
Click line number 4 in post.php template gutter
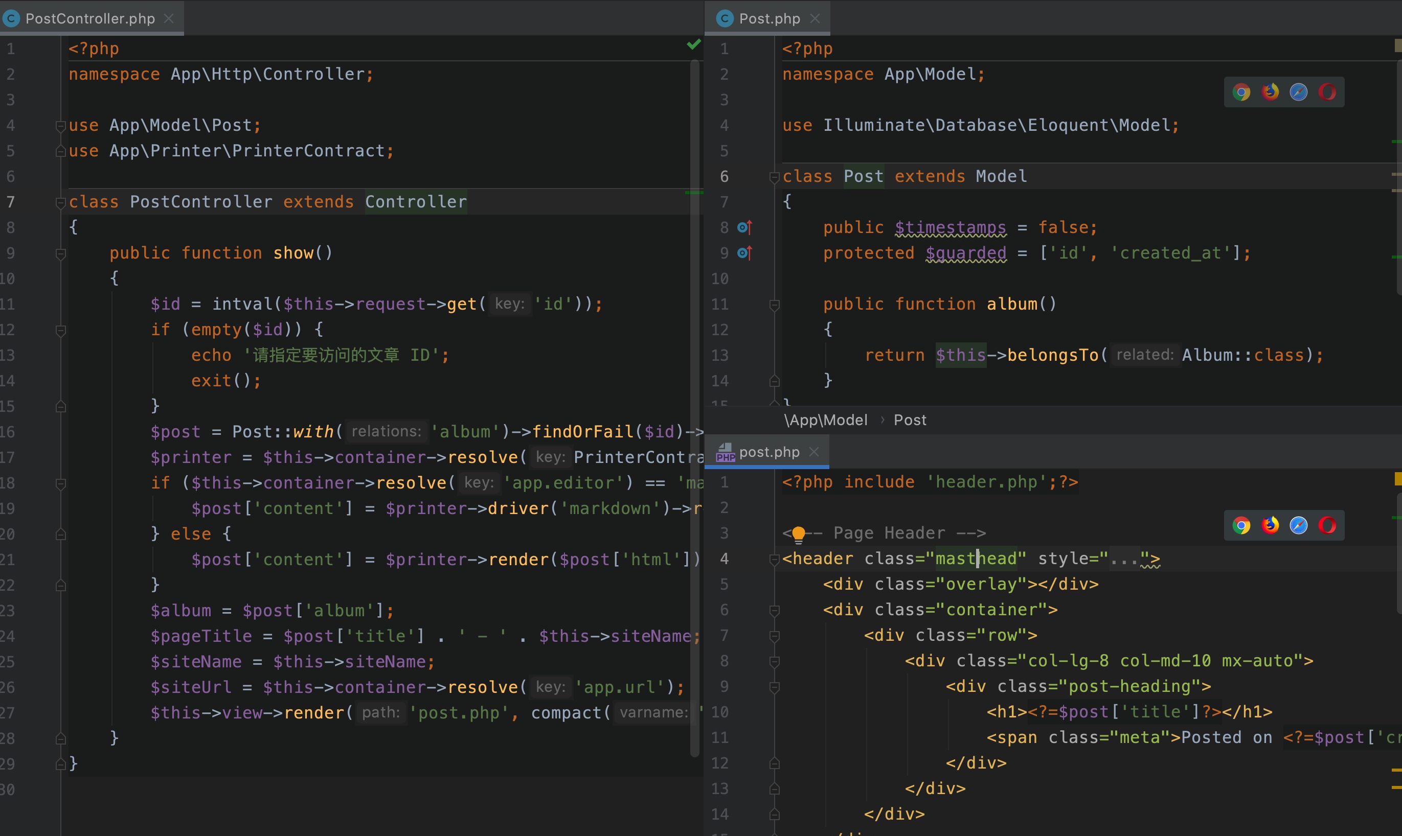[725, 559]
